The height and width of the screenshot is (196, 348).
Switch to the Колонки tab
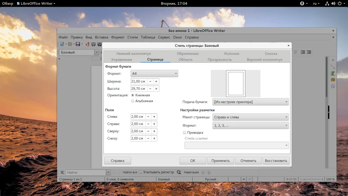(231, 53)
